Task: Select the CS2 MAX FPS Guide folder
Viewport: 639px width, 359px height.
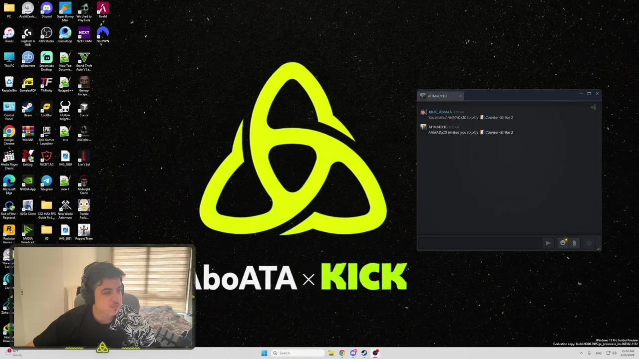Action: pyautogui.click(x=46, y=210)
